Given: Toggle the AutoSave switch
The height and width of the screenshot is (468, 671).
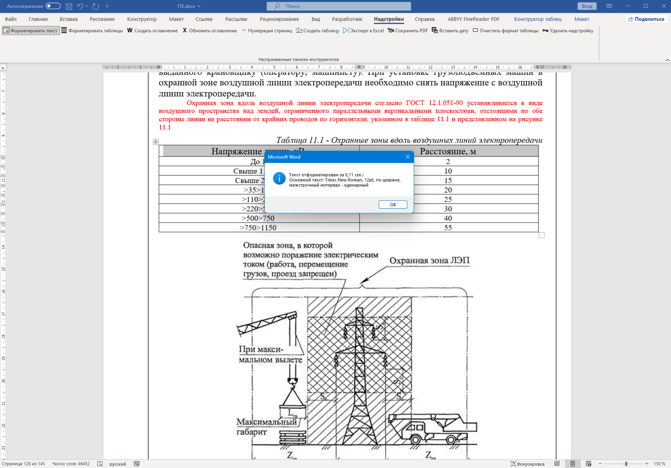Looking at the screenshot, I should [x=53, y=6].
